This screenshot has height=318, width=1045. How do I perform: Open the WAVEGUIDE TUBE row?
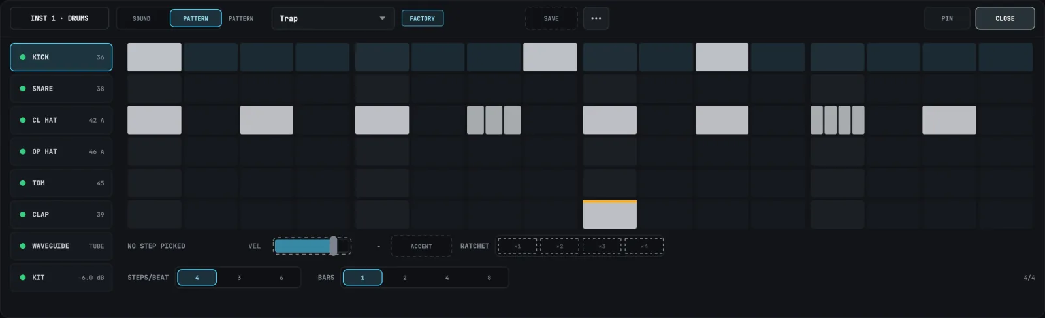(61, 246)
